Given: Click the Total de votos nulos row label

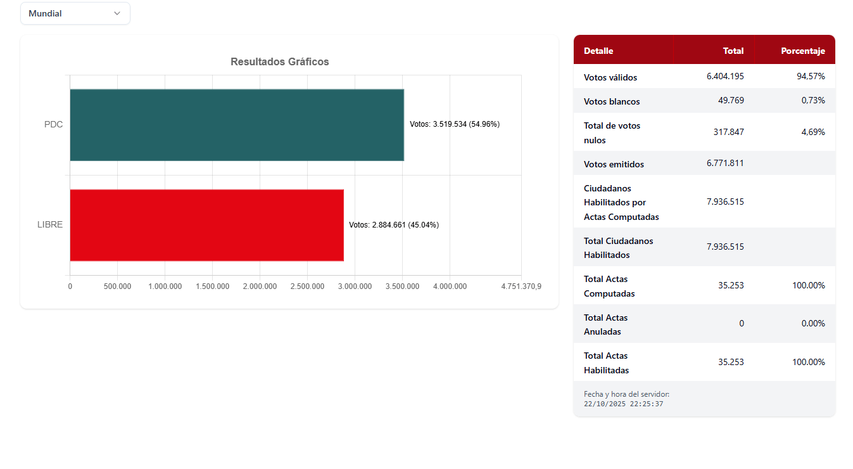Looking at the screenshot, I should coord(612,132).
